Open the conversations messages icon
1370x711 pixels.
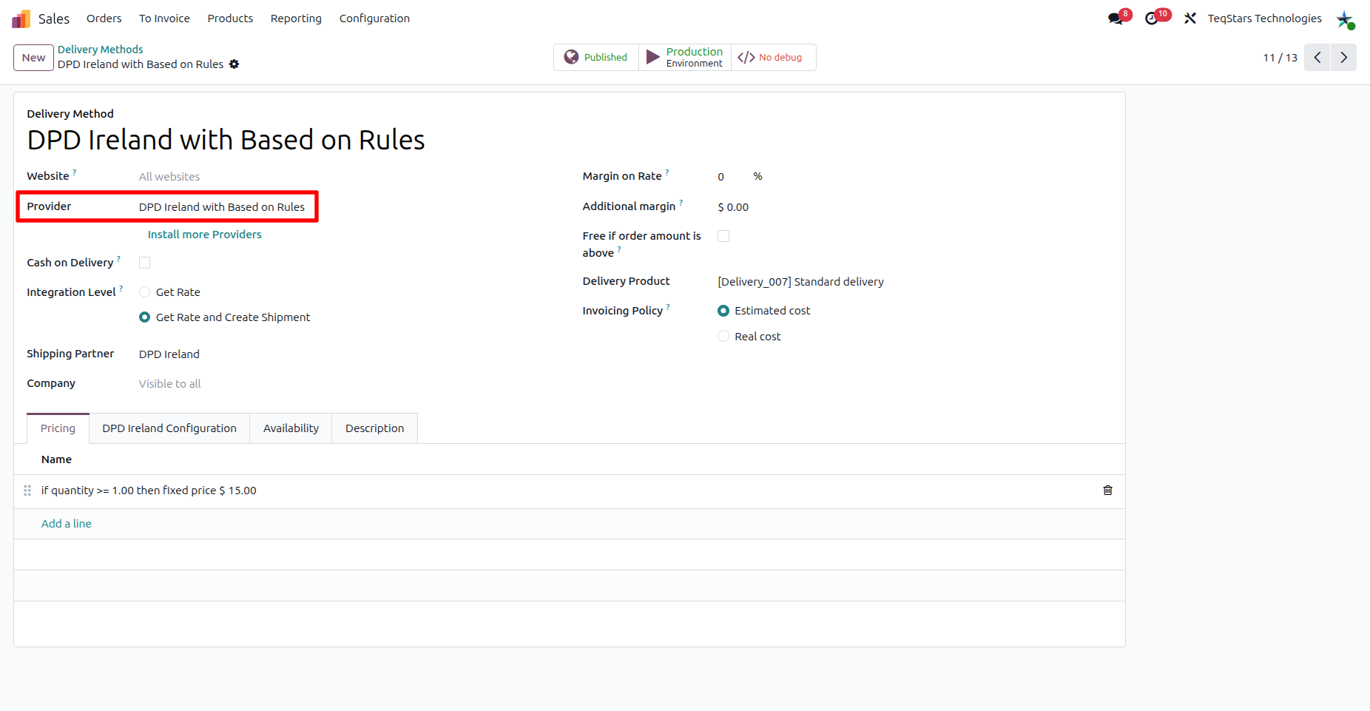(1116, 18)
